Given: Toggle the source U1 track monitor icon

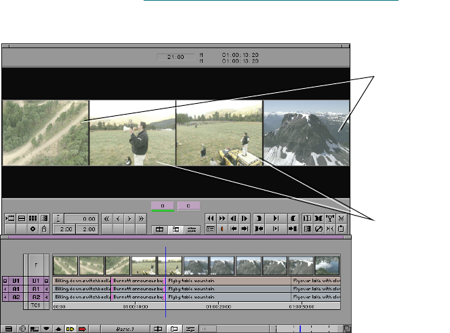Looking at the screenshot, I should [x=5, y=281].
